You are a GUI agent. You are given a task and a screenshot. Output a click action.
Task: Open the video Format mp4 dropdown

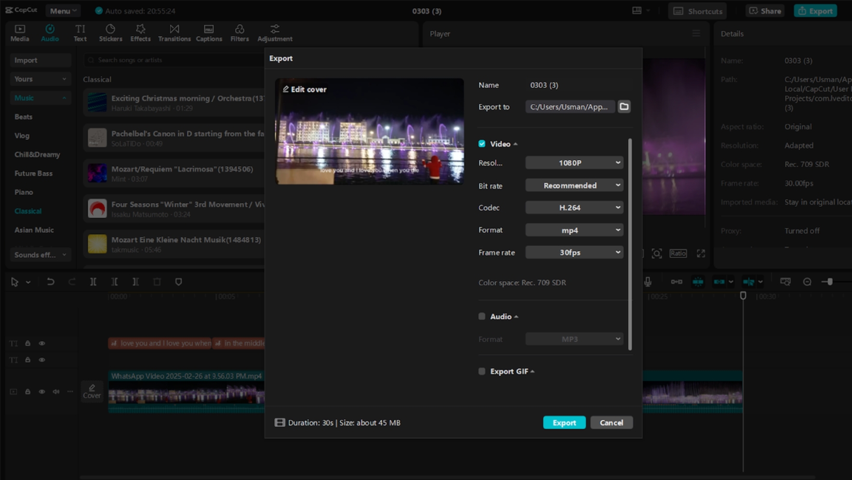click(574, 230)
